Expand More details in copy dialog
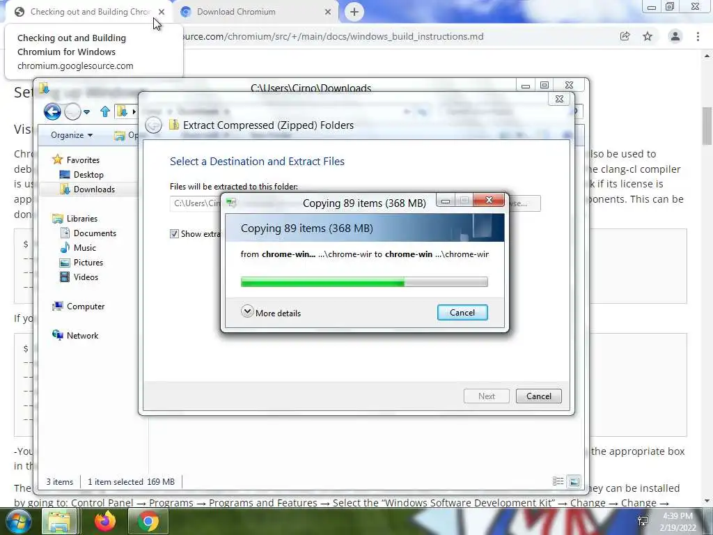 [271, 313]
